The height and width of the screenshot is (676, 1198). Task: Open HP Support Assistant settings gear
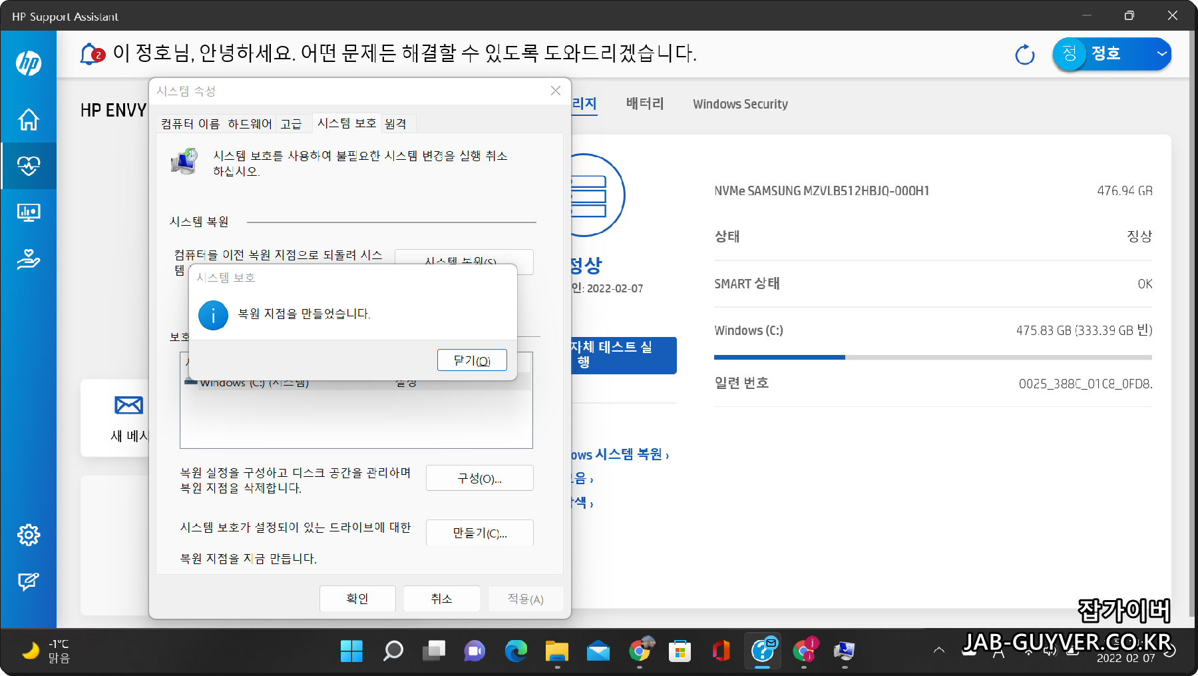pos(28,534)
